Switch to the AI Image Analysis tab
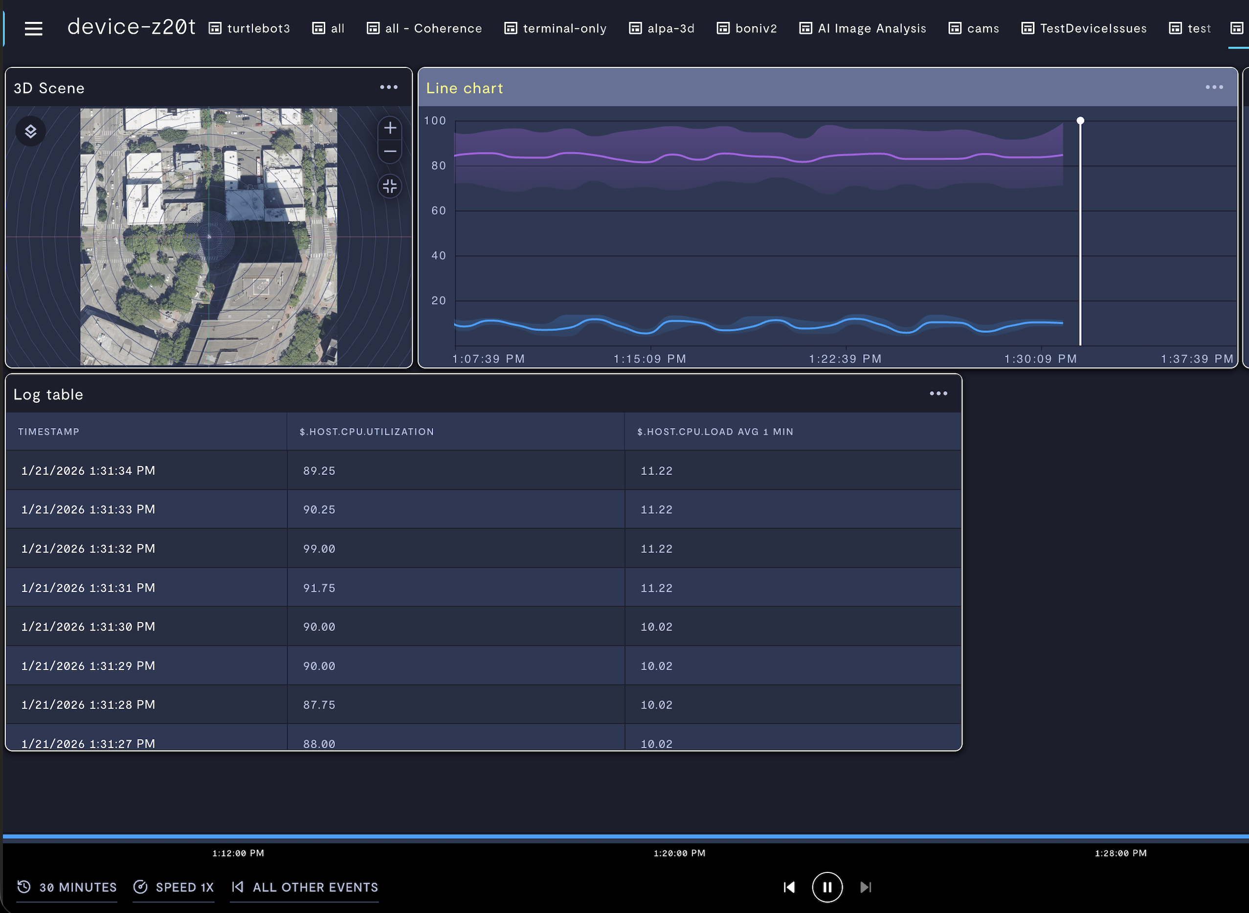The width and height of the screenshot is (1249, 913). (863, 28)
